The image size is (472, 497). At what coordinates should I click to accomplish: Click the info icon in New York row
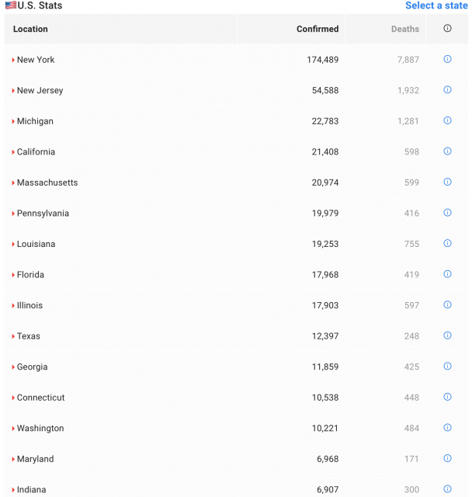coord(447,59)
